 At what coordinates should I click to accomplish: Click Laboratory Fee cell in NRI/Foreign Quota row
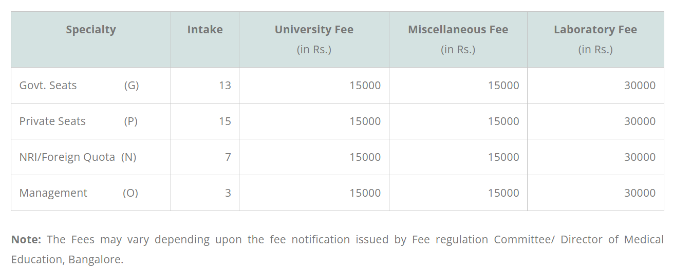pyautogui.click(x=640, y=157)
